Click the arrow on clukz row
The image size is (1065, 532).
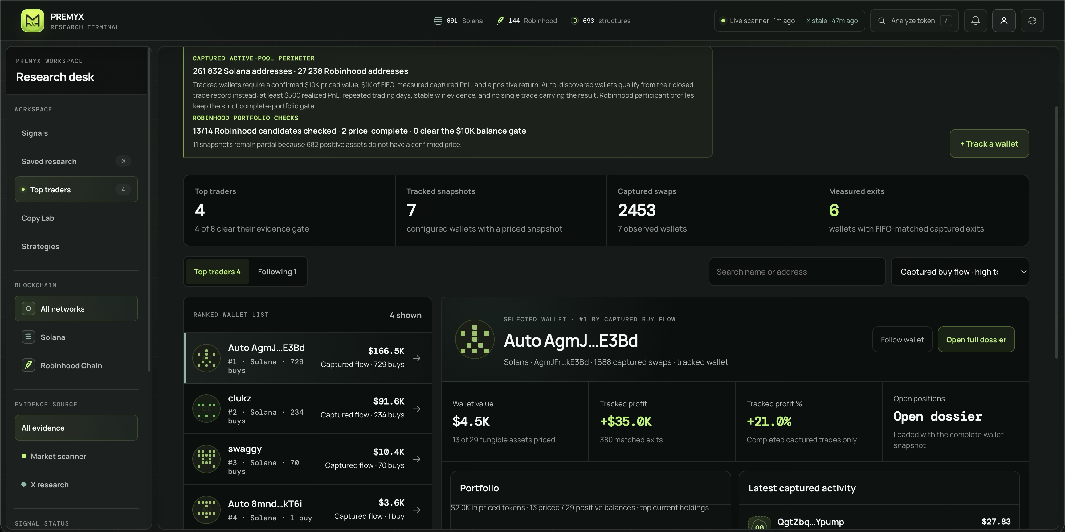[x=417, y=409]
